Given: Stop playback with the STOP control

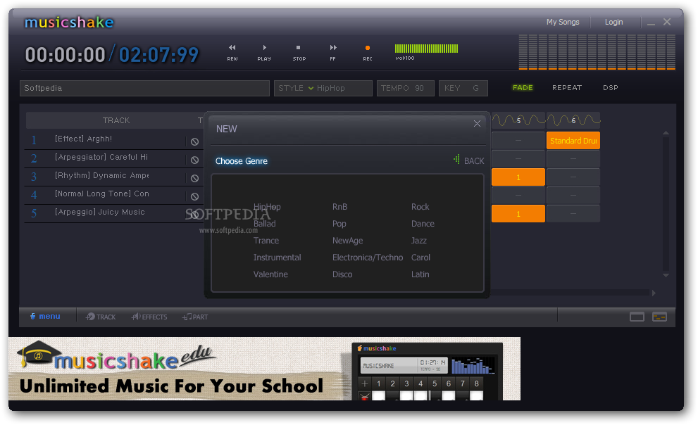Looking at the screenshot, I should pos(299,52).
